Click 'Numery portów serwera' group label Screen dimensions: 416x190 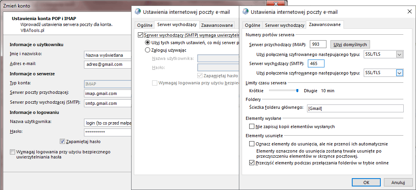tap(270, 35)
